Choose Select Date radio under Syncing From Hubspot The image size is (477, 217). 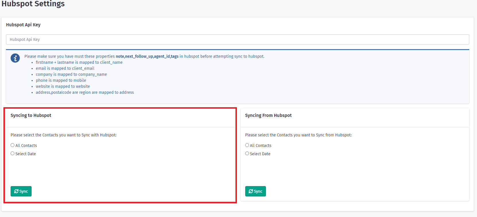(247, 154)
